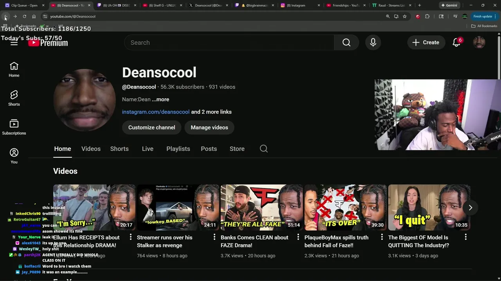Open the instagram.com/deansocool link

click(156, 112)
